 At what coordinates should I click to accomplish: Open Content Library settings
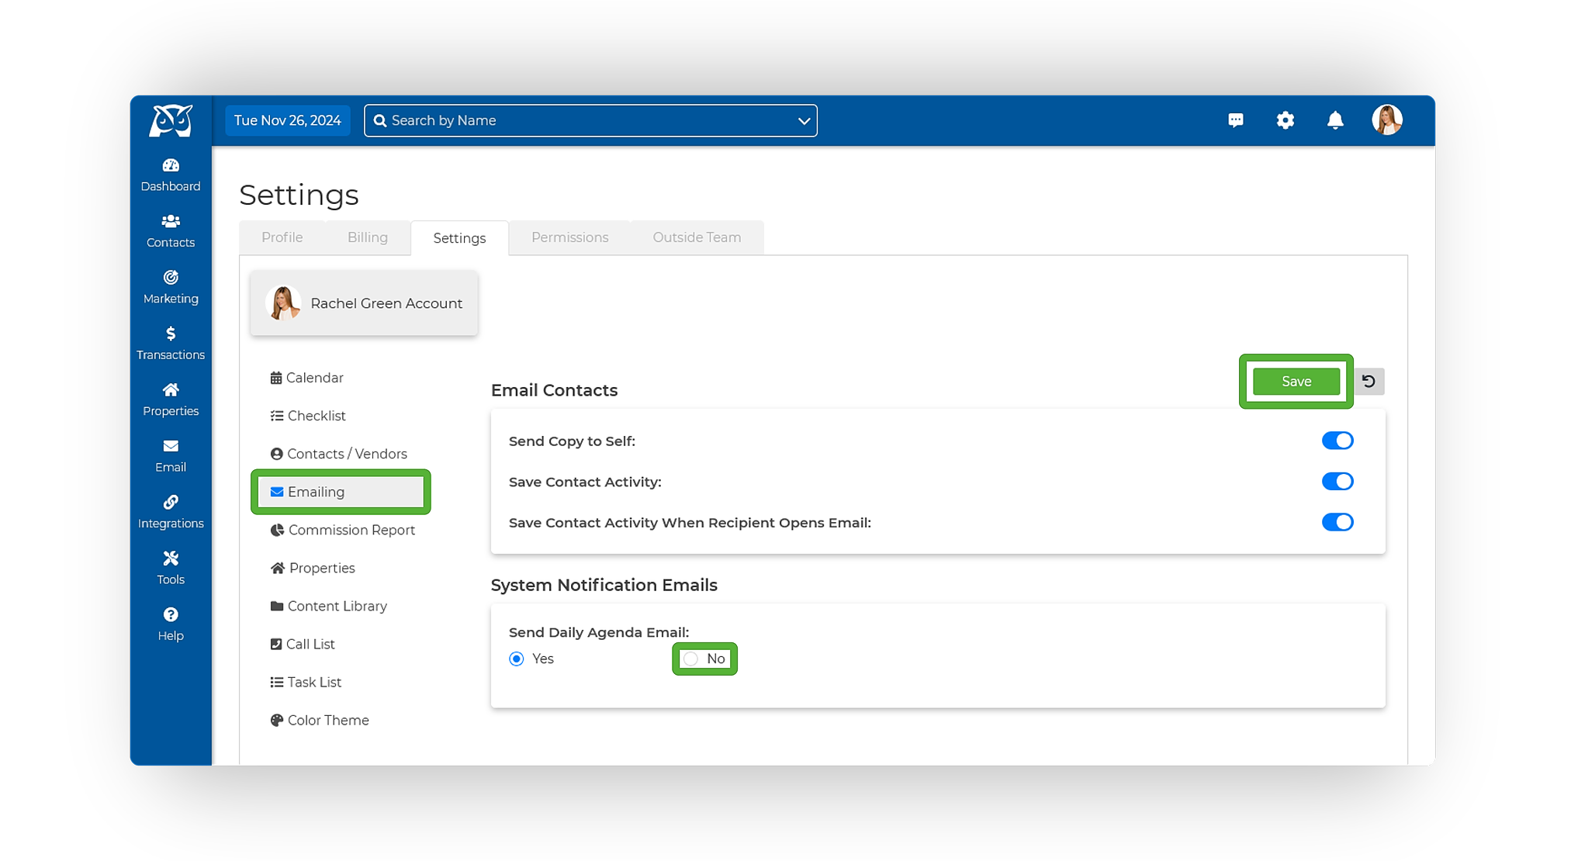329,606
